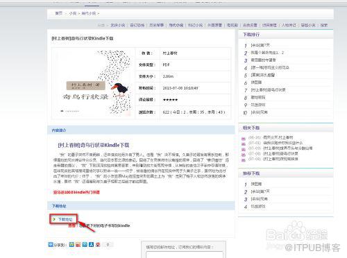Select 人物传记 in the category menu
Screen dimensions: 347x258
[289, 25]
